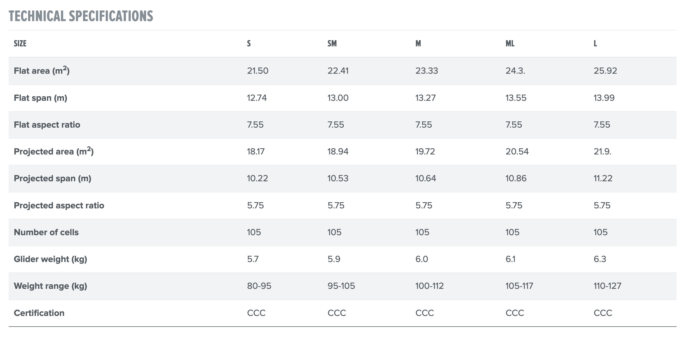This screenshot has width=693, height=349.
Task: Click the 100-112 weight range value
Action: pyautogui.click(x=429, y=286)
